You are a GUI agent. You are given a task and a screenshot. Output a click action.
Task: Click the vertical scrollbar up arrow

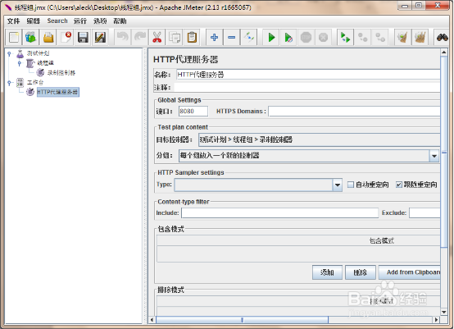tap(444, 53)
